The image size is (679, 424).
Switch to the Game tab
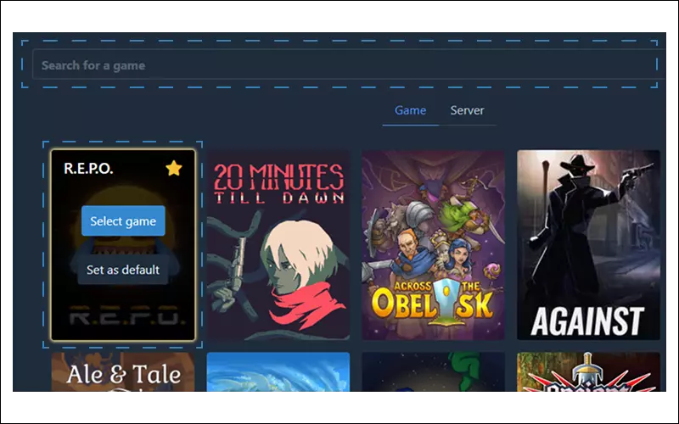410,110
